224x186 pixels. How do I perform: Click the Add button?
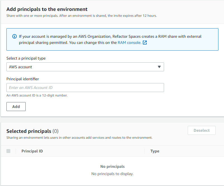tap(16, 107)
